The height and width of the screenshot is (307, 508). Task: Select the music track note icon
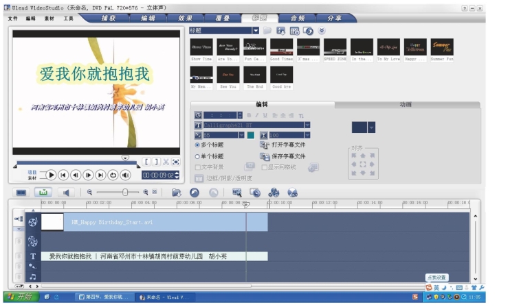pyautogui.click(x=32, y=276)
